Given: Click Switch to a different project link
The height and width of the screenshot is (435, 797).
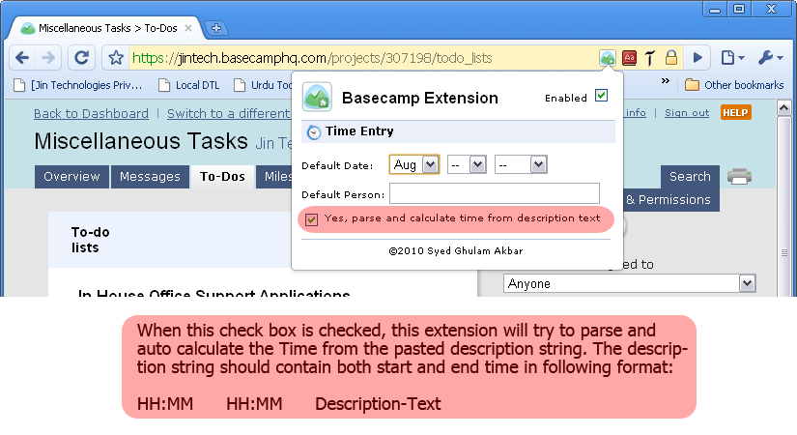Looking at the screenshot, I should point(229,113).
